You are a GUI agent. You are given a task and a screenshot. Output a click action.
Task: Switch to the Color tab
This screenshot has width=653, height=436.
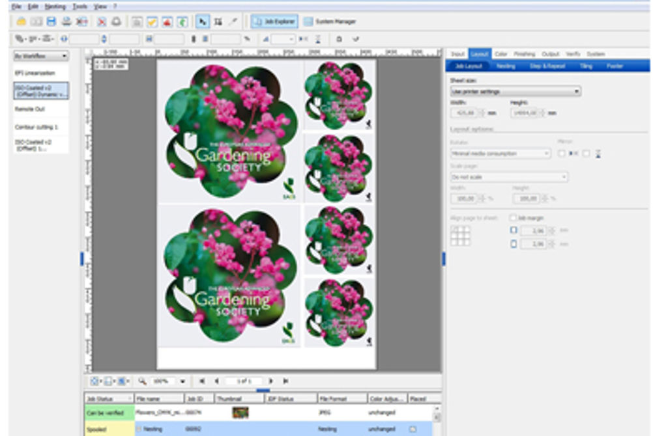coord(501,53)
